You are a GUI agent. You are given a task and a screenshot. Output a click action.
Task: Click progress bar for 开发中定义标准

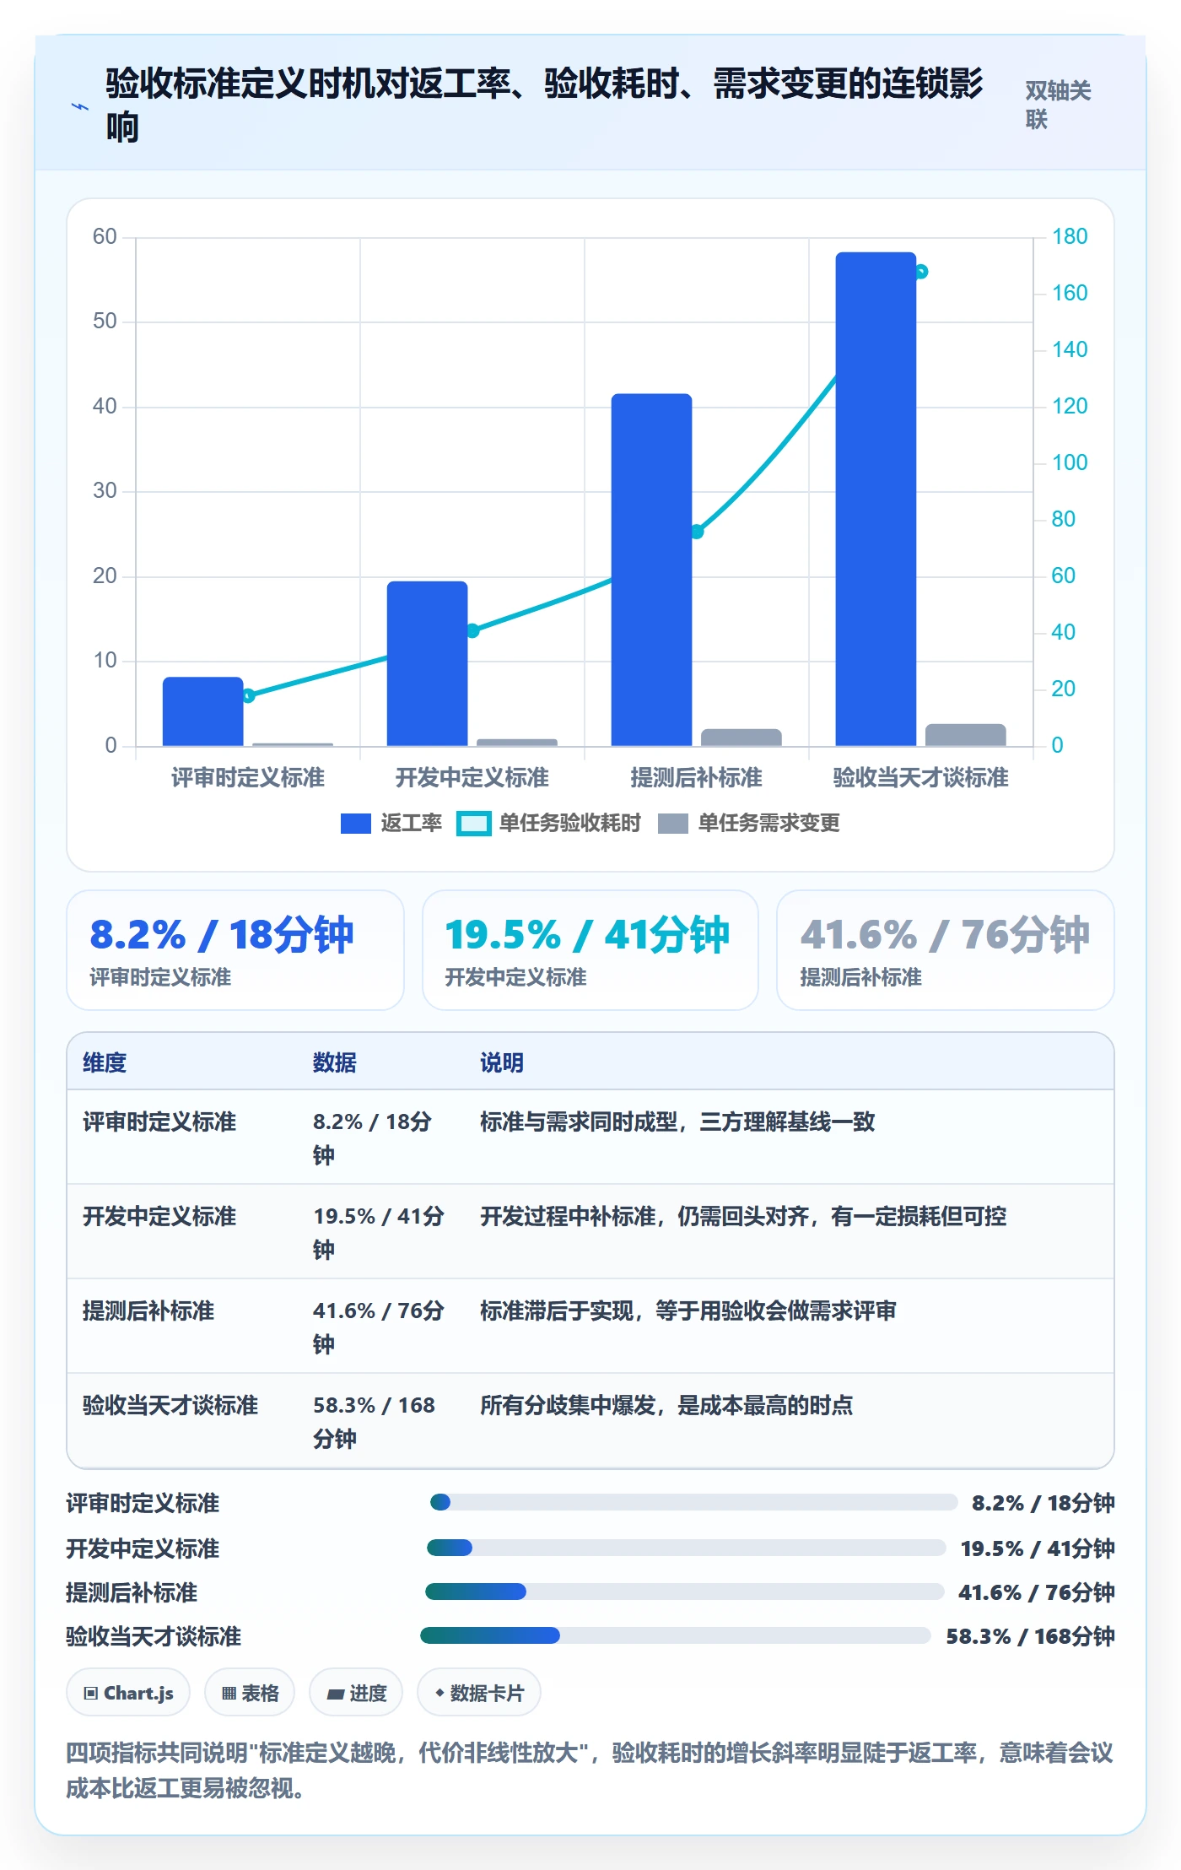click(687, 1548)
